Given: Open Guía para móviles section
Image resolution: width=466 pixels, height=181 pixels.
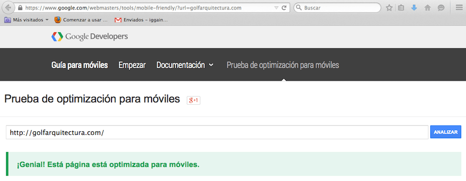Looking at the screenshot, I should 80,65.
